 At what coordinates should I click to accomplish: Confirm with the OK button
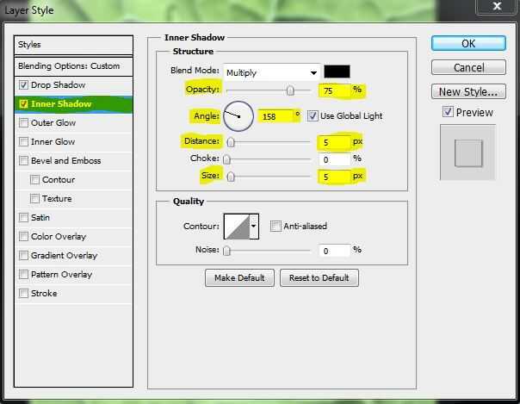pyautogui.click(x=468, y=43)
